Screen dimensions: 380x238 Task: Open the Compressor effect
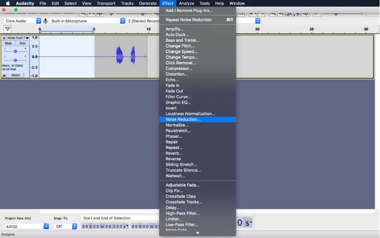pyautogui.click(x=198, y=68)
